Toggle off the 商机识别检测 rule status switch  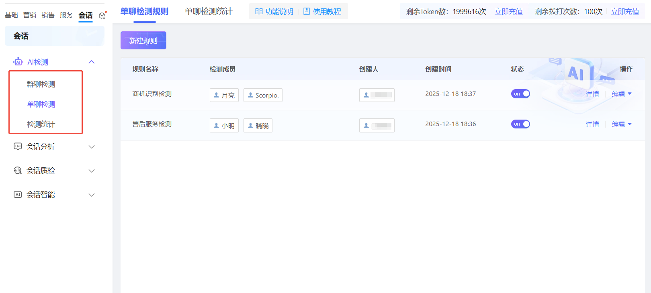click(520, 94)
